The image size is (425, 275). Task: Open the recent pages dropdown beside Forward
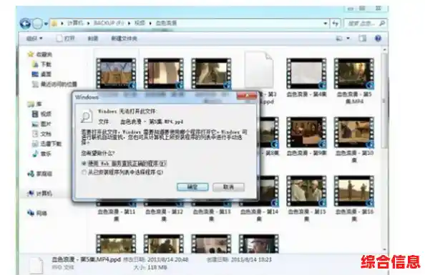click(46, 24)
